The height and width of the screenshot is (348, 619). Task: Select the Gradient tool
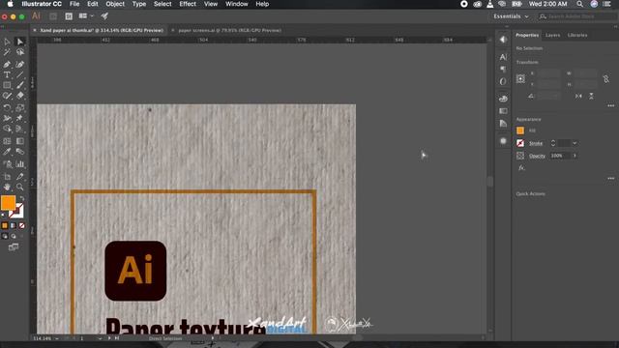(19, 141)
